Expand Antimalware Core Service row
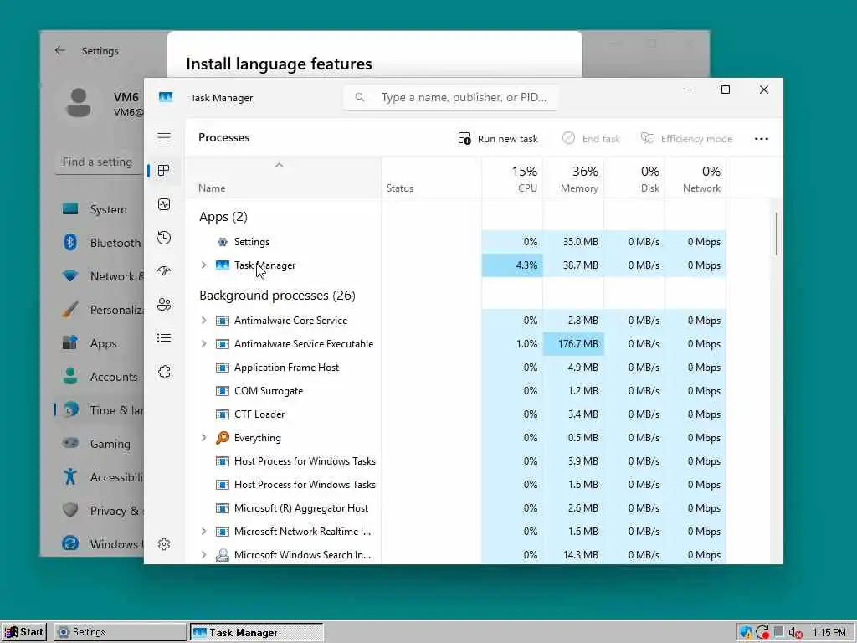 pos(204,321)
